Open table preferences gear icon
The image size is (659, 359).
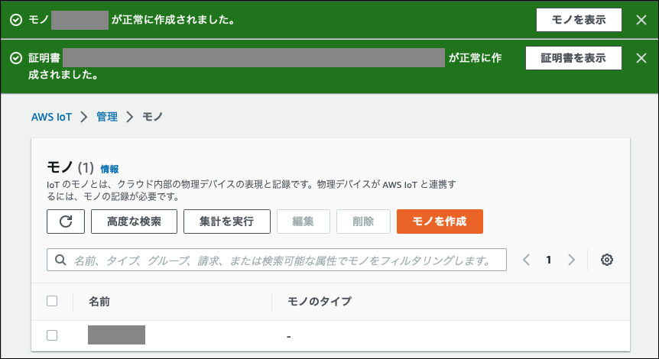[x=607, y=260]
